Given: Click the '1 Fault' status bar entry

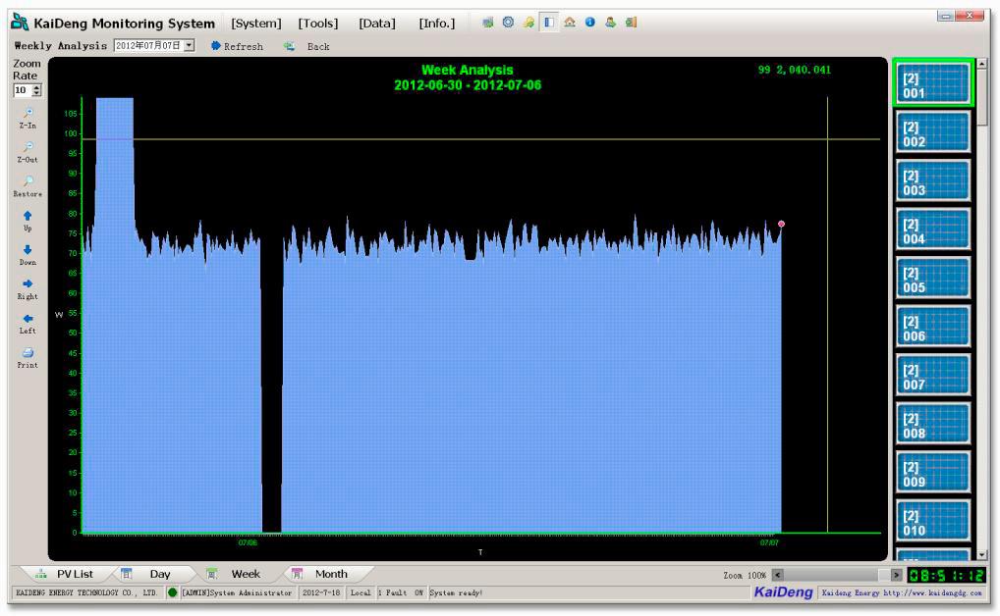Looking at the screenshot, I should point(392,593).
